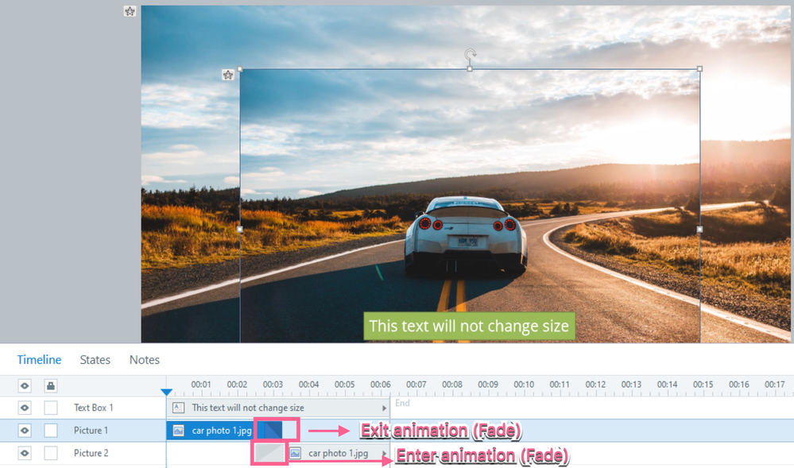
Task: Hide the Text Box 1 layer
Action: click(25, 408)
